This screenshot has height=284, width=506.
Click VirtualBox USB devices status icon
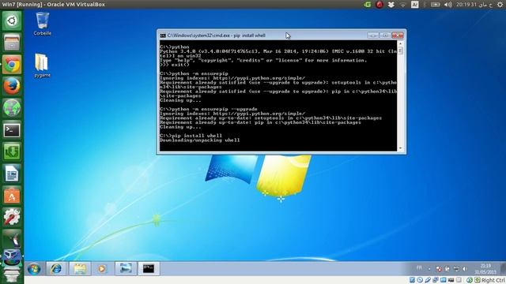point(428,280)
